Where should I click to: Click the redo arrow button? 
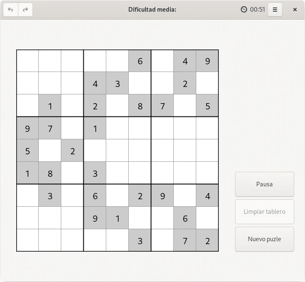(25, 10)
